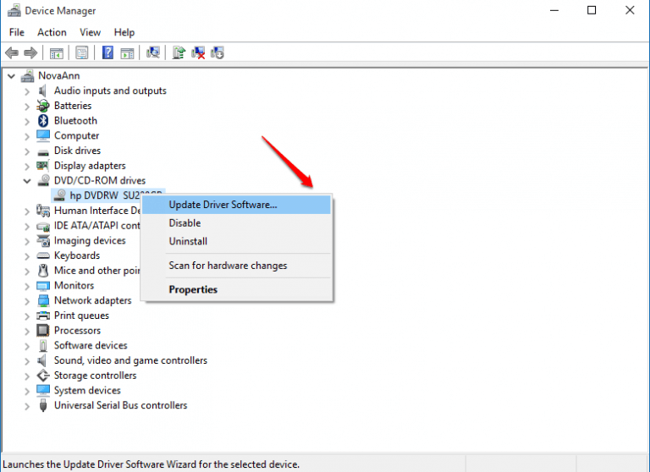
Task: Expand the Computer chevron
Action: click(27, 136)
